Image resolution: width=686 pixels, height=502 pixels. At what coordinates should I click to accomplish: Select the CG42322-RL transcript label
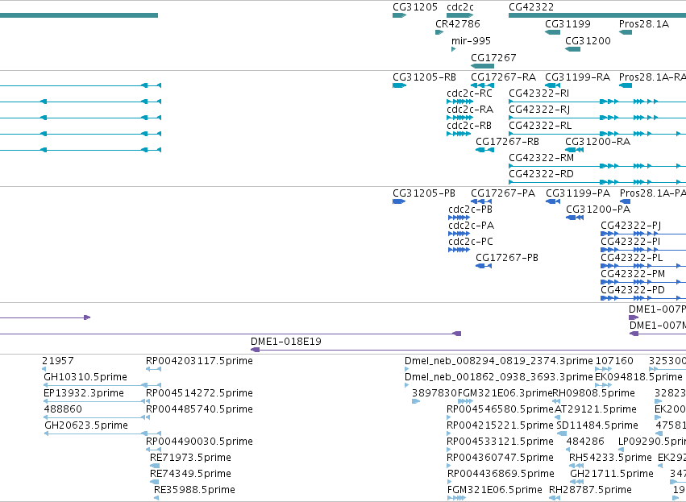(540, 126)
